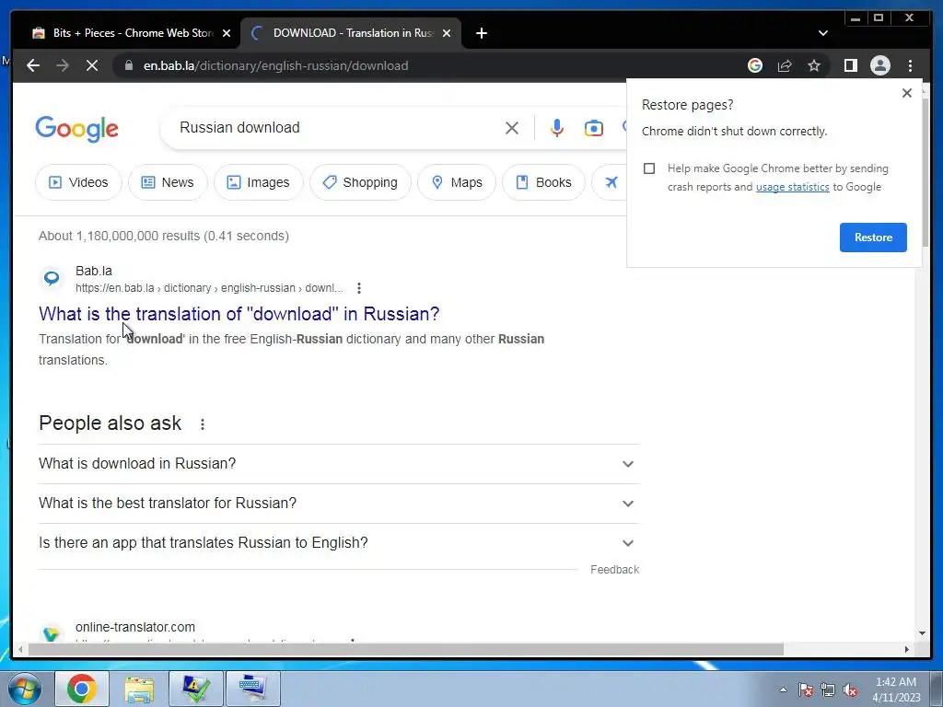Image resolution: width=943 pixels, height=707 pixels.
Task: Open 'What is the translation of download in Russian?' result
Action: pos(239,314)
